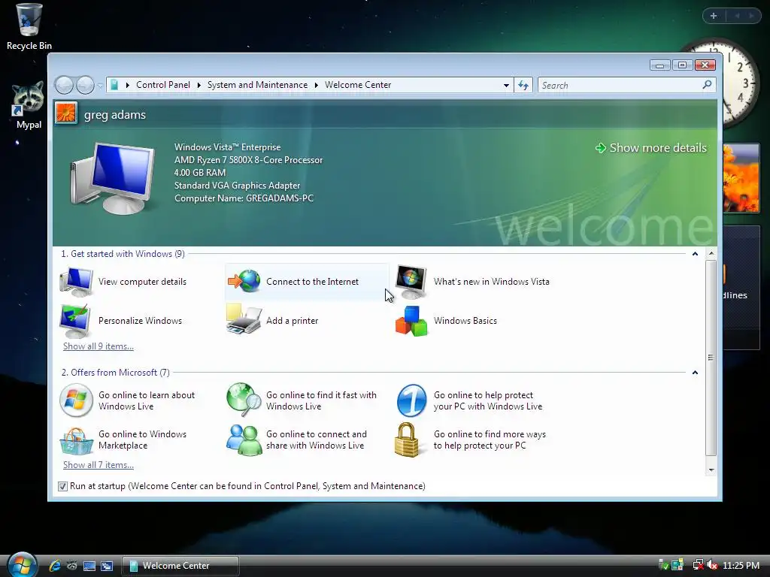Click the greg adams user picture
The image size is (770, 577).
point(66,113)
